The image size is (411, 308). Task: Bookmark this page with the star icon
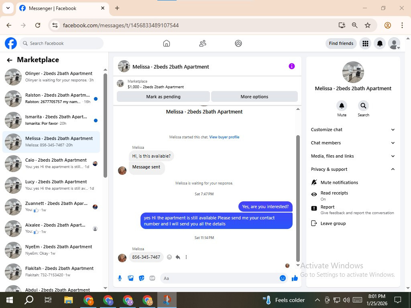368,25
